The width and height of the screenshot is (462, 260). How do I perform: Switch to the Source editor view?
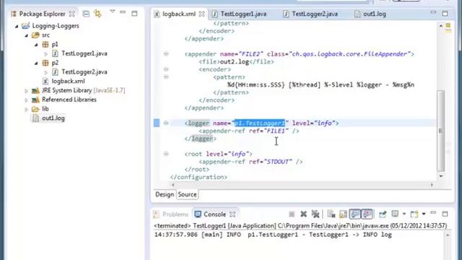click(x=187, y=194)
